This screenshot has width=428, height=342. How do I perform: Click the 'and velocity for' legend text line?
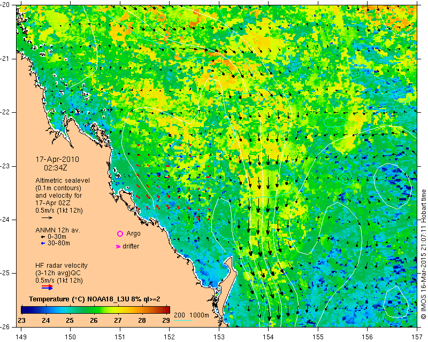pyautogui.click(x=59, y=196)
